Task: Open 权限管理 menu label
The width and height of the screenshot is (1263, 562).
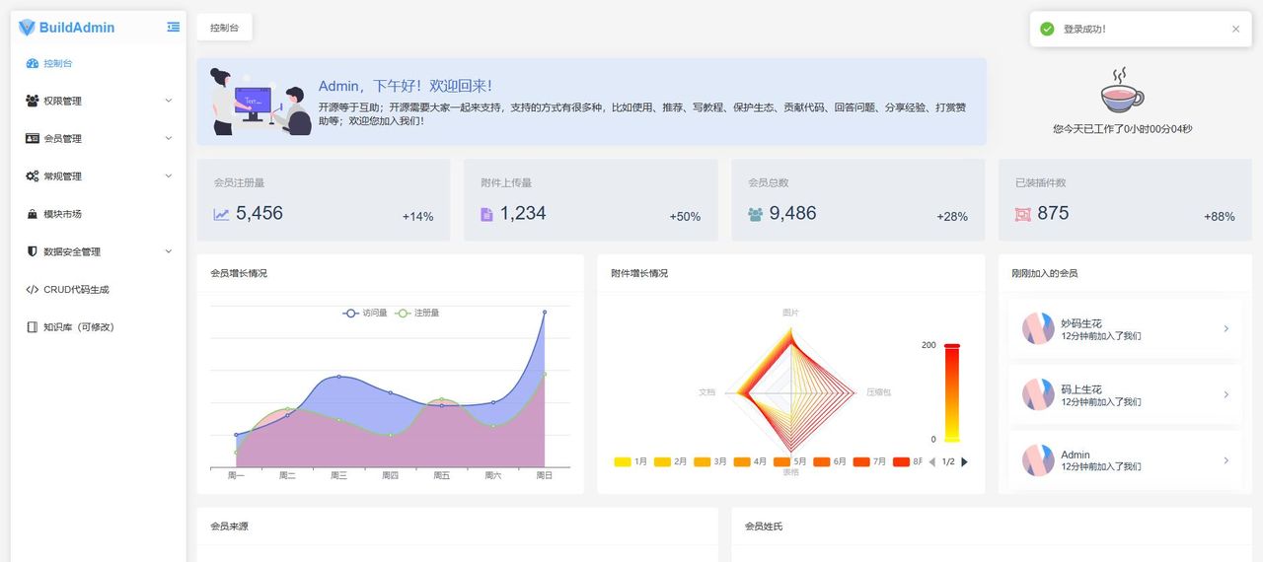Action: tap(62, 101)
